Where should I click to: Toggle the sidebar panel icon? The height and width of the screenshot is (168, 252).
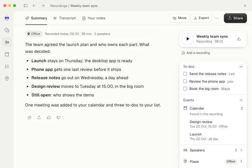tap(26, 6)
